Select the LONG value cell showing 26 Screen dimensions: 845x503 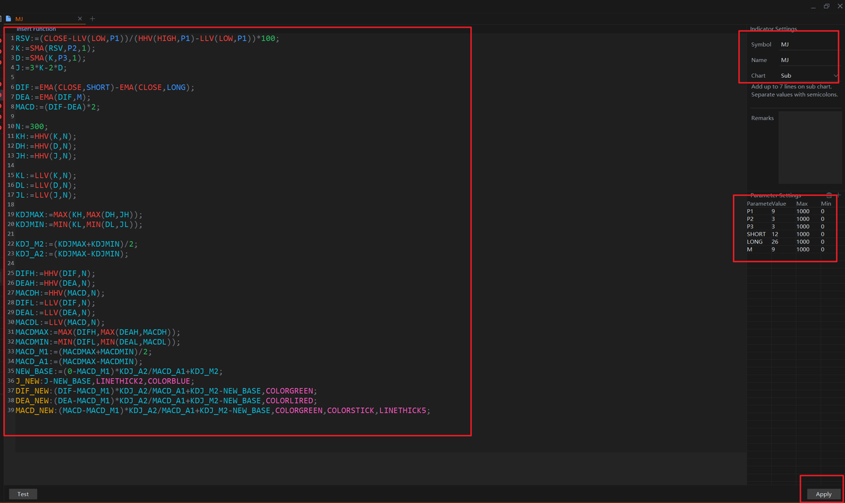pyautogui.click(x=782, y=242)
